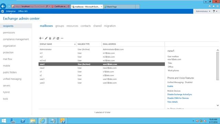Click the Enterprise link in header
This screenshot has width=220, height=124.
(11, 11)
